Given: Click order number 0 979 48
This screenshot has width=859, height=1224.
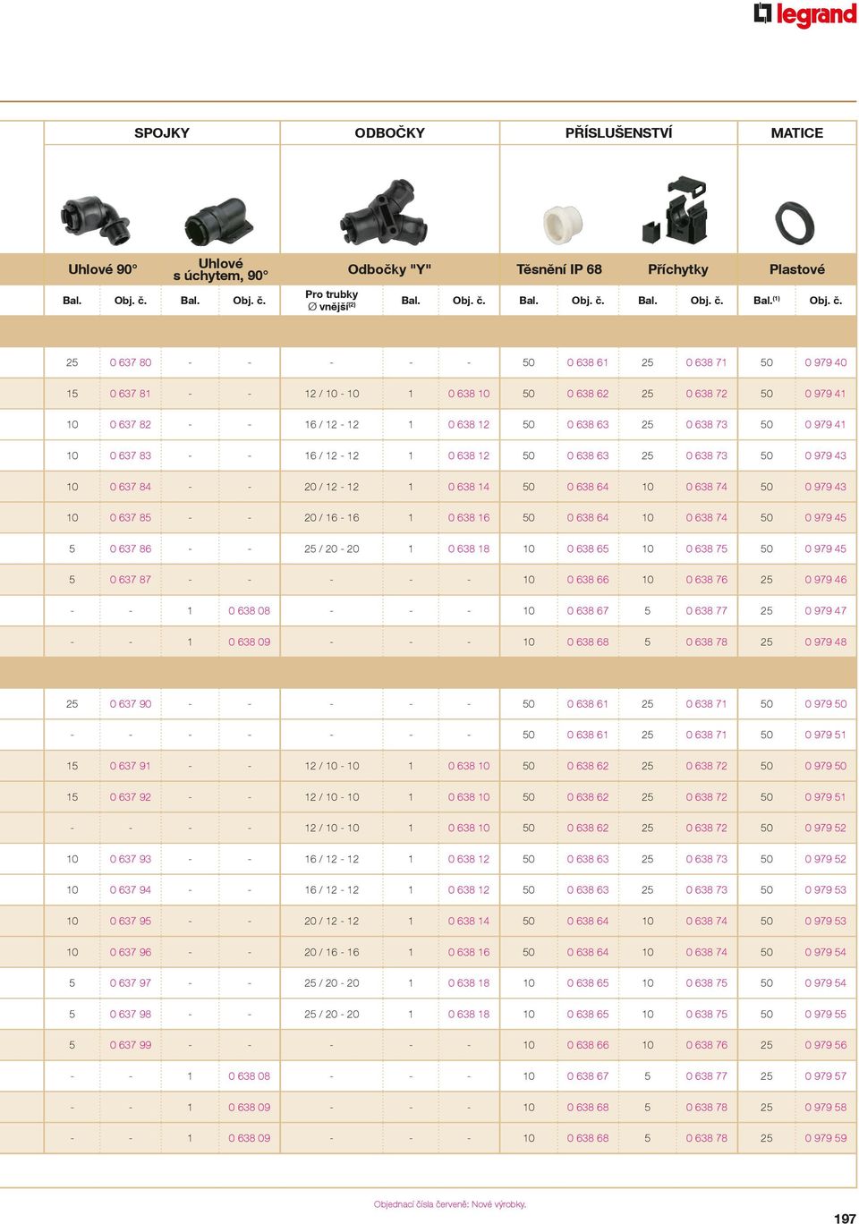Looking at the screenshot, I should click(826, 642).
